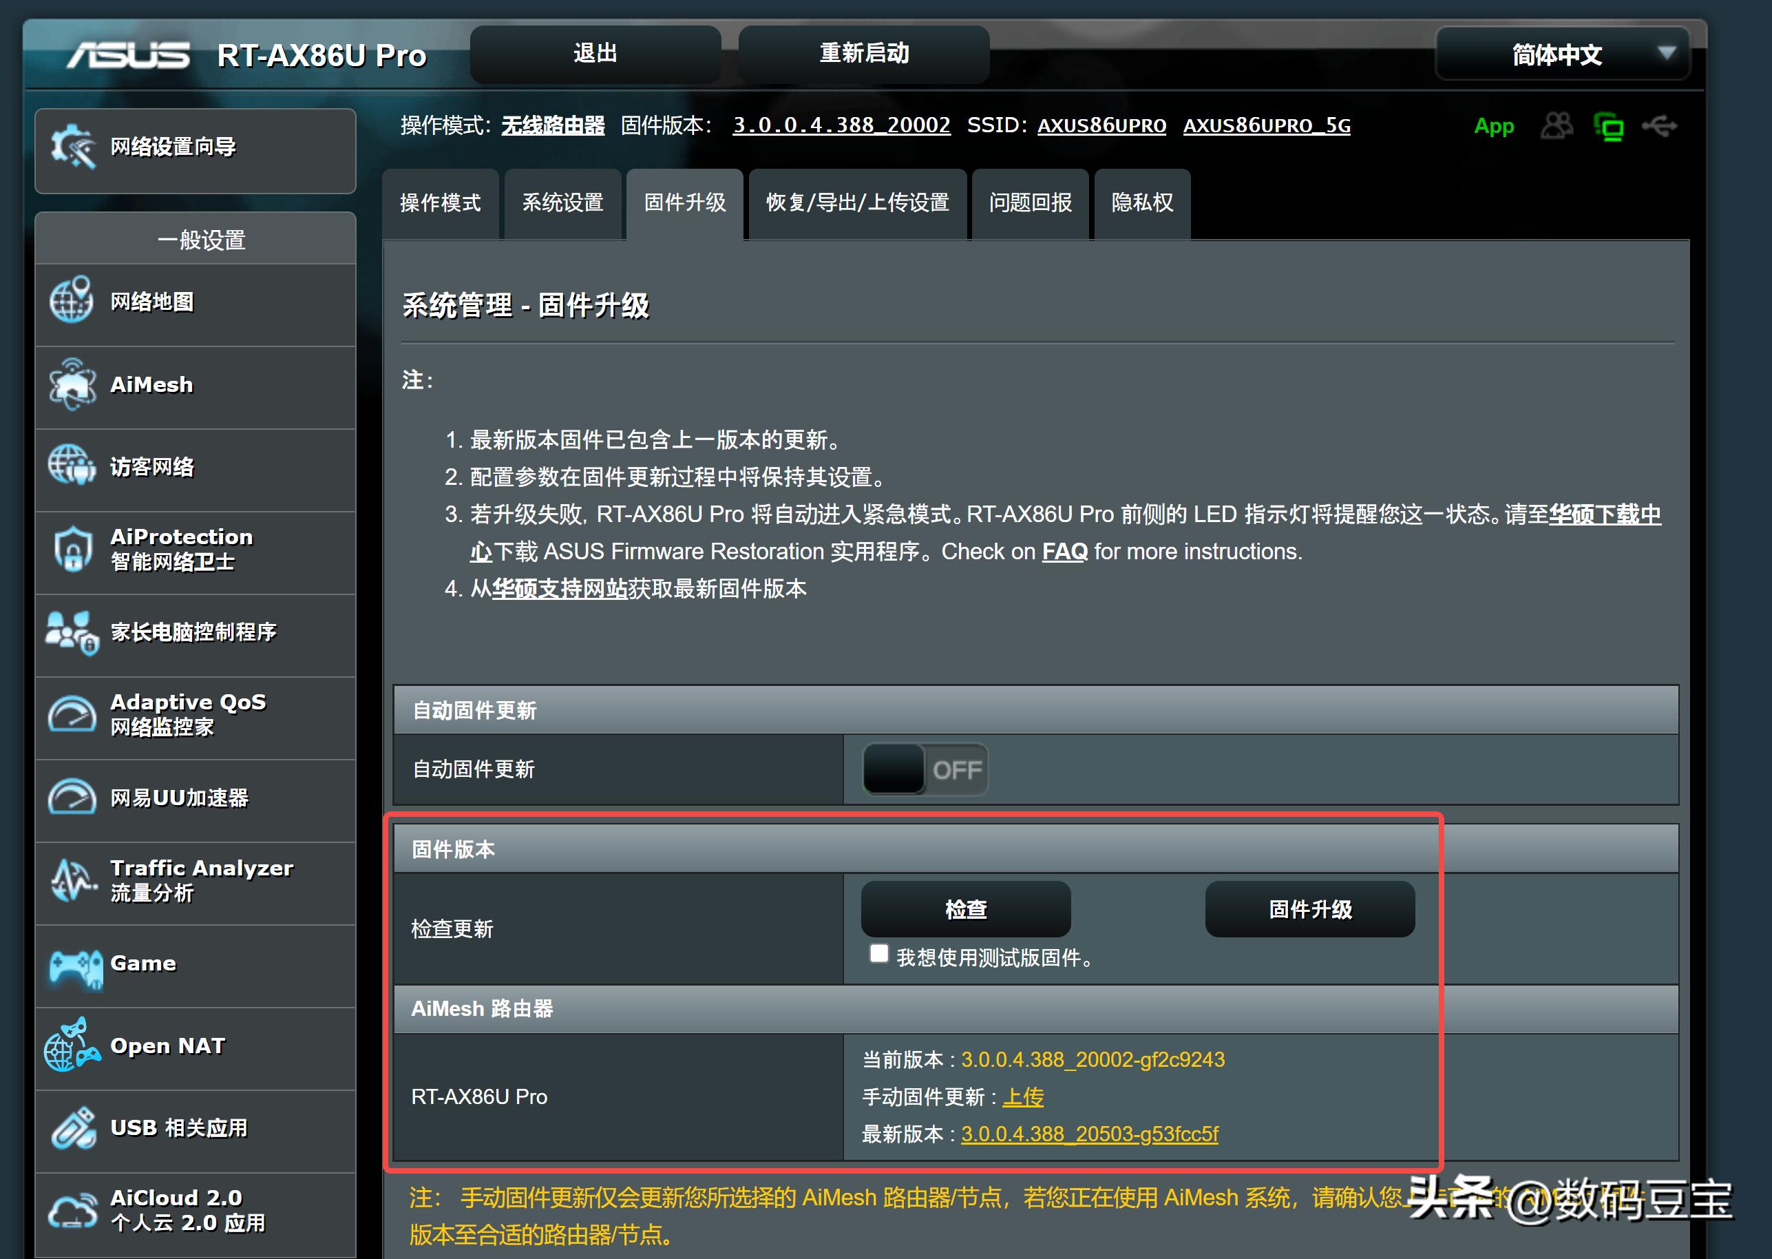Open Traffic Analyzer 流量分析
Screen dimensions: 1772x1259
pos(202,880)
